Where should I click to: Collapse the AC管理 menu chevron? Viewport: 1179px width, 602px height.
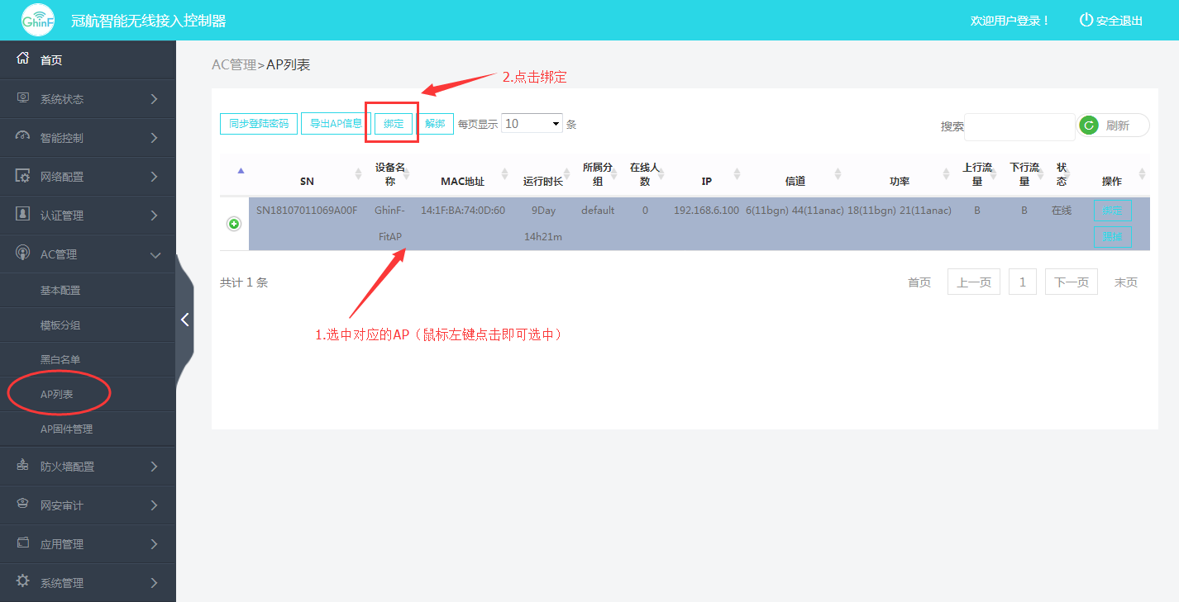[155, 254]
